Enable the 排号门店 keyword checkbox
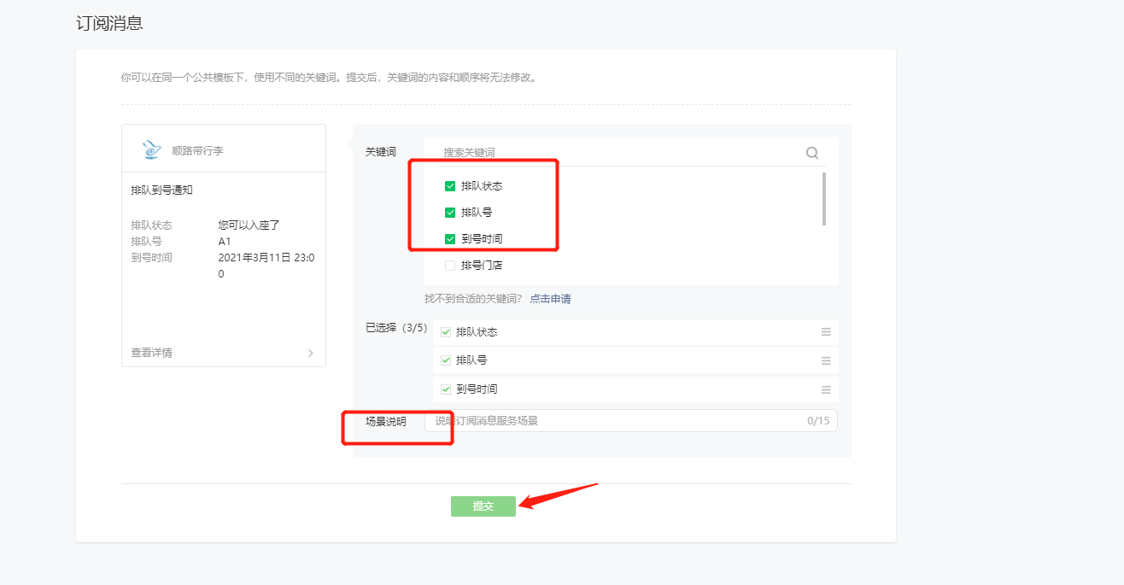 450,266
